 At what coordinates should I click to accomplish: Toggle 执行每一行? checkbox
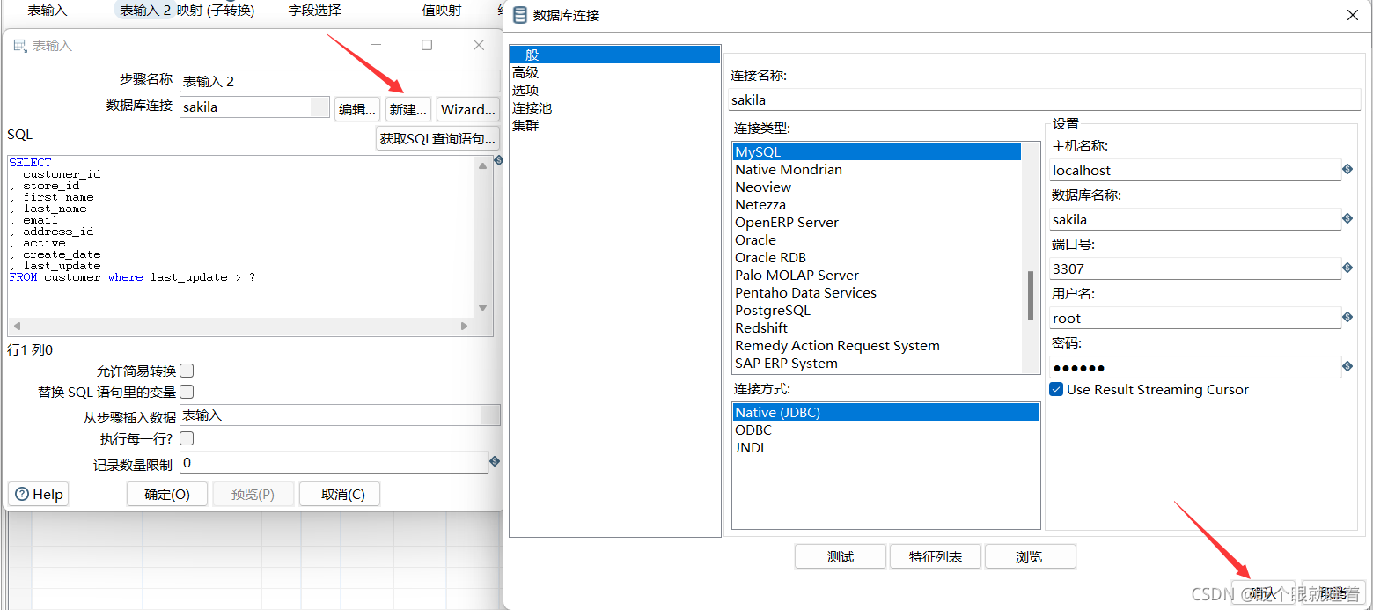[x=187, y=438]
